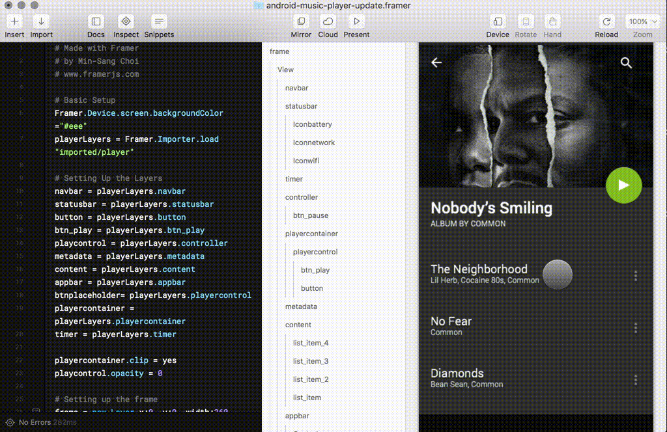Select the statusbar layer
The image size is (667, 432).
click(301, 106)
